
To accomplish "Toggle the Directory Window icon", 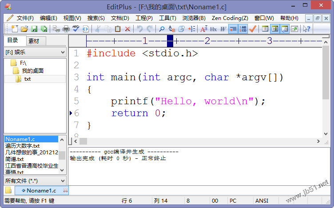I will tap(275, 29).
